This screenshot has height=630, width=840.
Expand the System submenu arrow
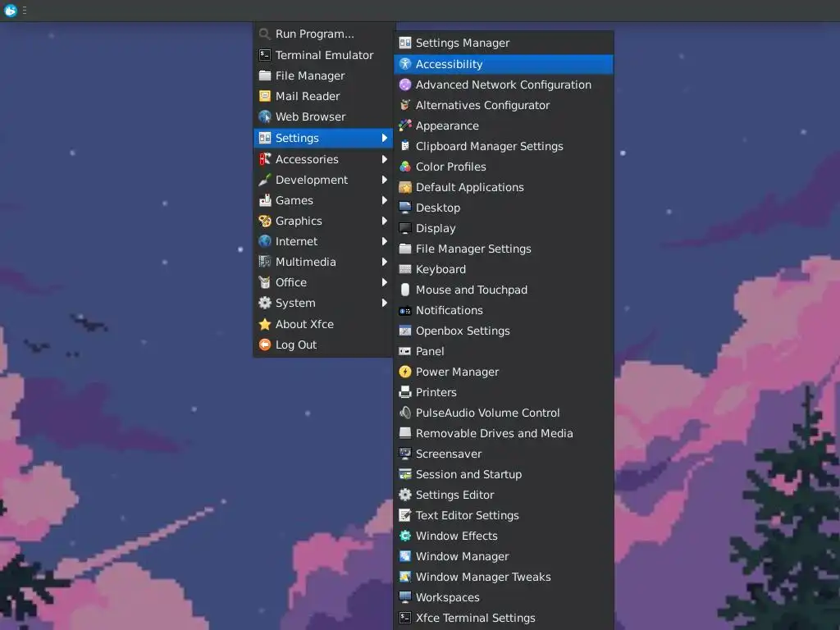point(384,303)
